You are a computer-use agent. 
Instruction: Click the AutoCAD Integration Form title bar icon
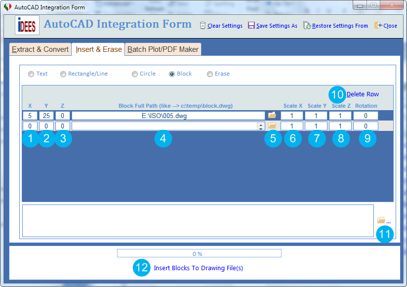click(8, 7)
